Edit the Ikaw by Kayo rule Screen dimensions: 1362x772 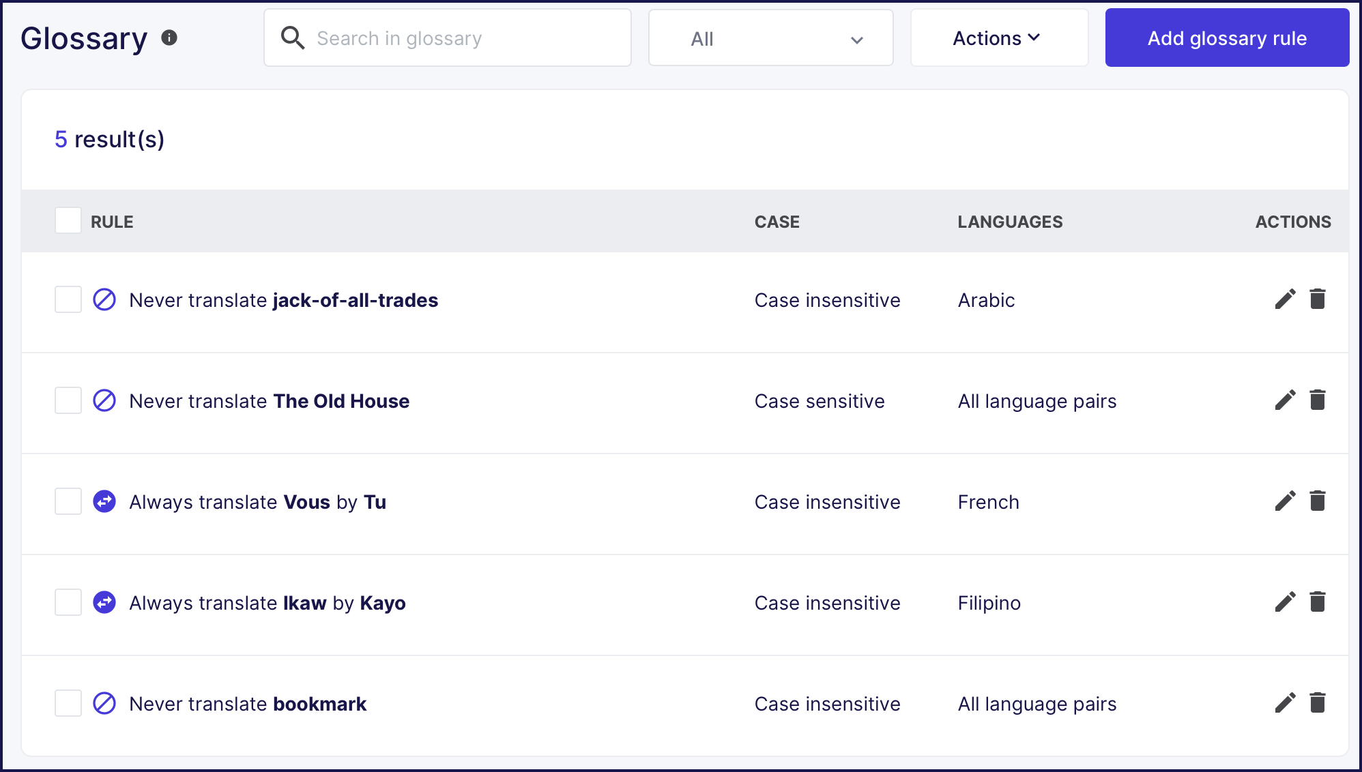click(x=1285, y=602)
